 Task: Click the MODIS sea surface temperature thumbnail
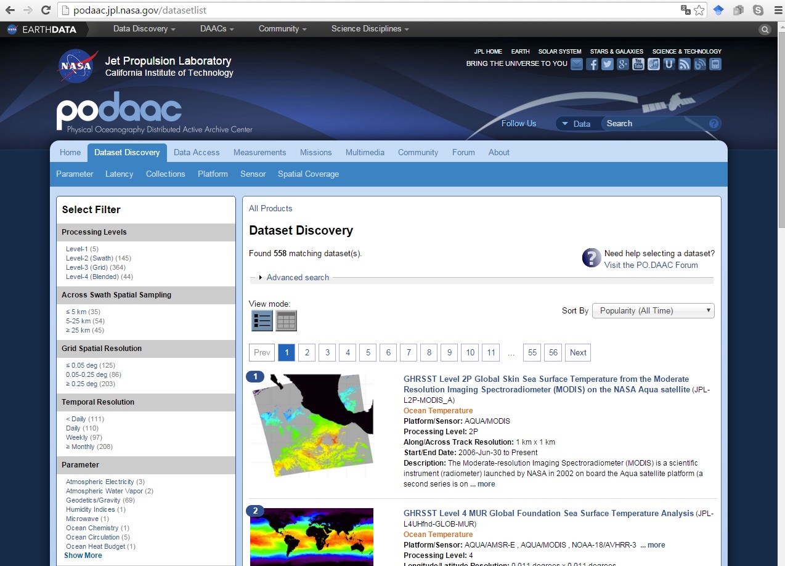pos(312,425)
